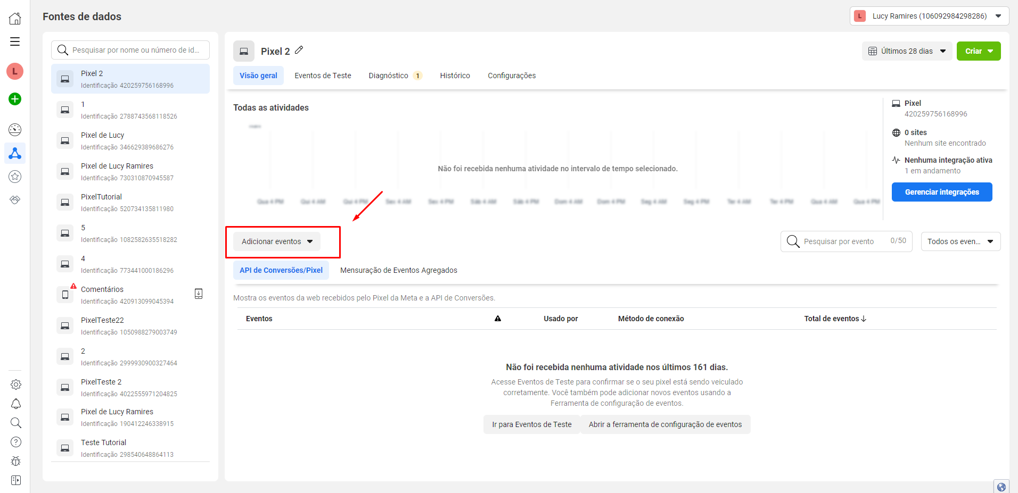The width and height of the screenshot is (1018, 493).
Task: Focus the Pesquisar por evento search field
Action: [847, 241]
